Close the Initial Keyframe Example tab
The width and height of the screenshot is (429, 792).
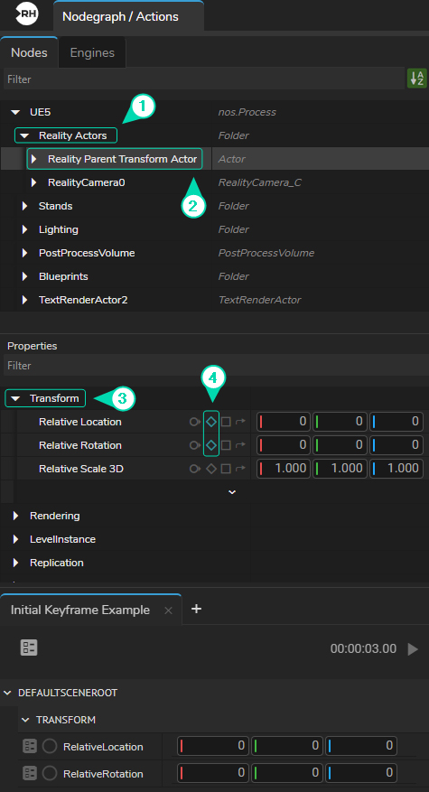(168, 610)
